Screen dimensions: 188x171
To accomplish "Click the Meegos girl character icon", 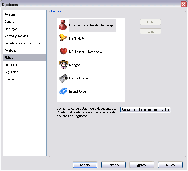I will click(x=63, y=65).
